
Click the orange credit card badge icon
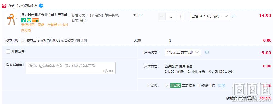coord(36,20)
